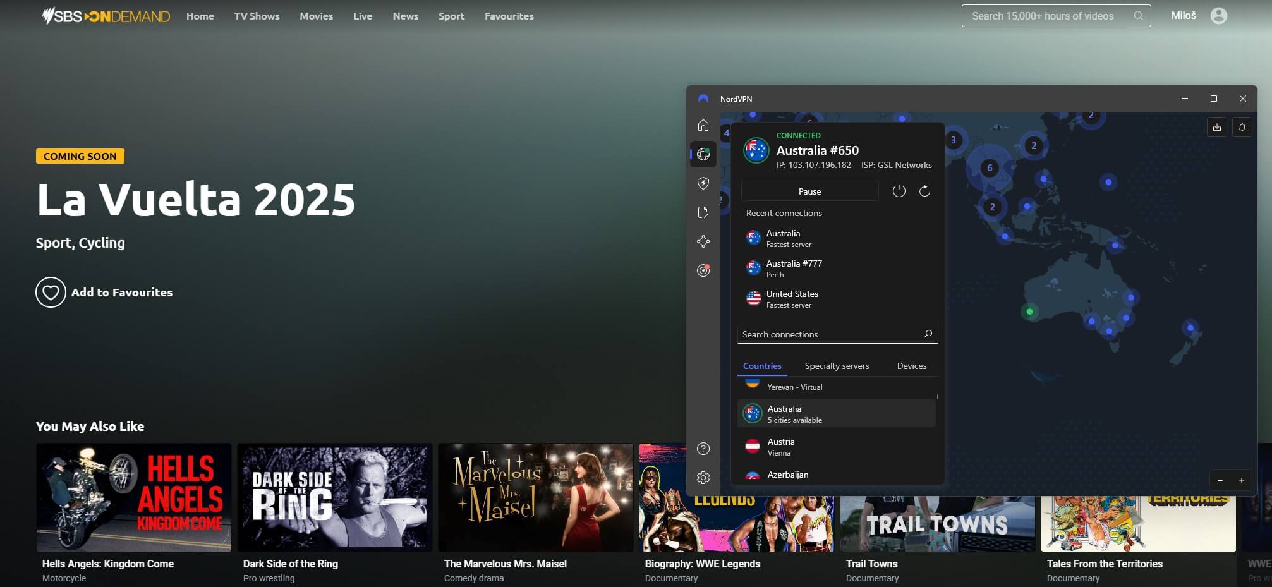Open the Meshnet sidebar icon
1272x587 pixels.
tap(703, 241)
